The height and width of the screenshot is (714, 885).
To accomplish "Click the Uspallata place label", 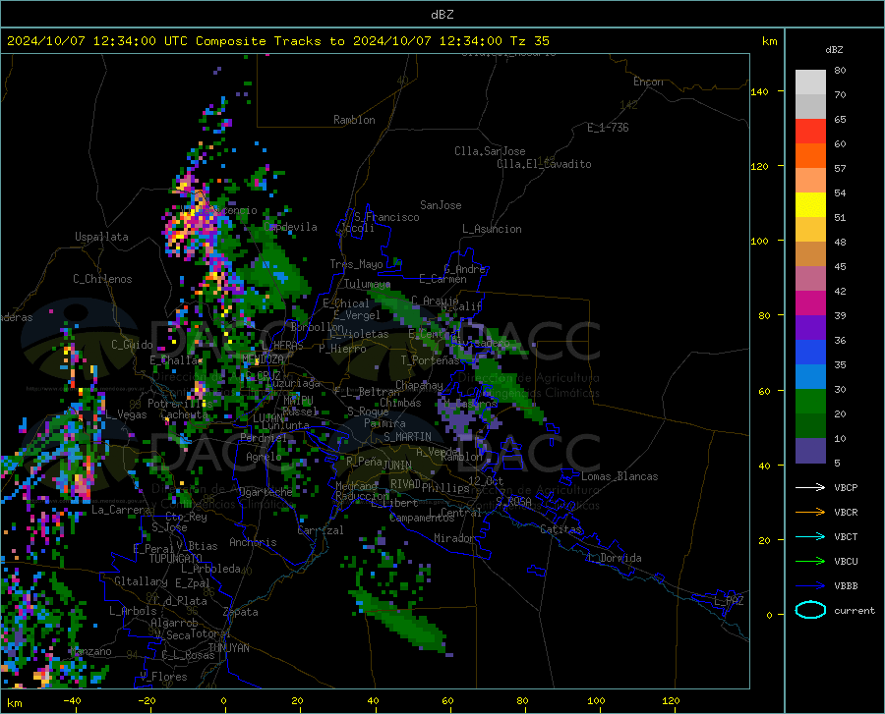I will pos(101,237).
